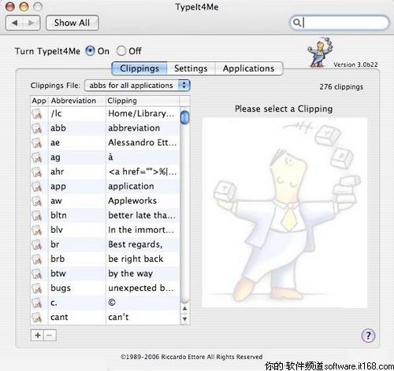Click the app icon in the bugs row
The width and height of the screenshot is (394, 371).
click(x=37, y=288)
